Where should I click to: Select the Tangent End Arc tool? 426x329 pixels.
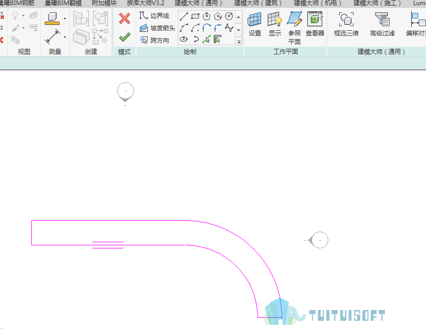tap(207, 28)
